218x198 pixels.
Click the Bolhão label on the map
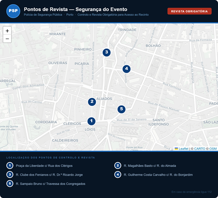[x=153, y=46]
